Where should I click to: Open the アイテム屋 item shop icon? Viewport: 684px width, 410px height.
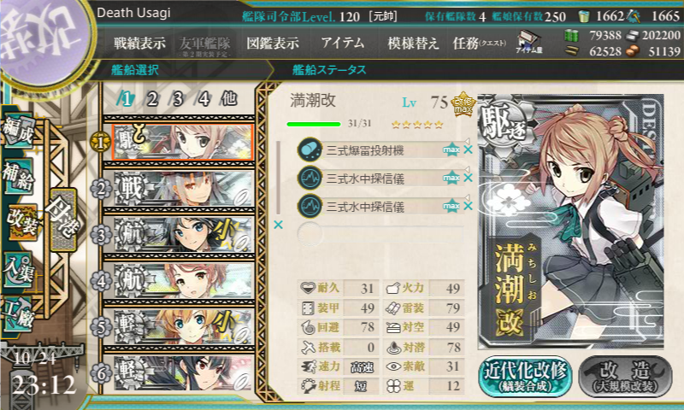[528, 42]
